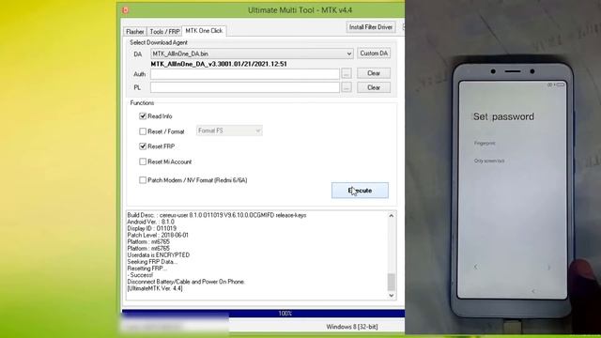Enable the Reset / Format checkbox

(143, 131)
